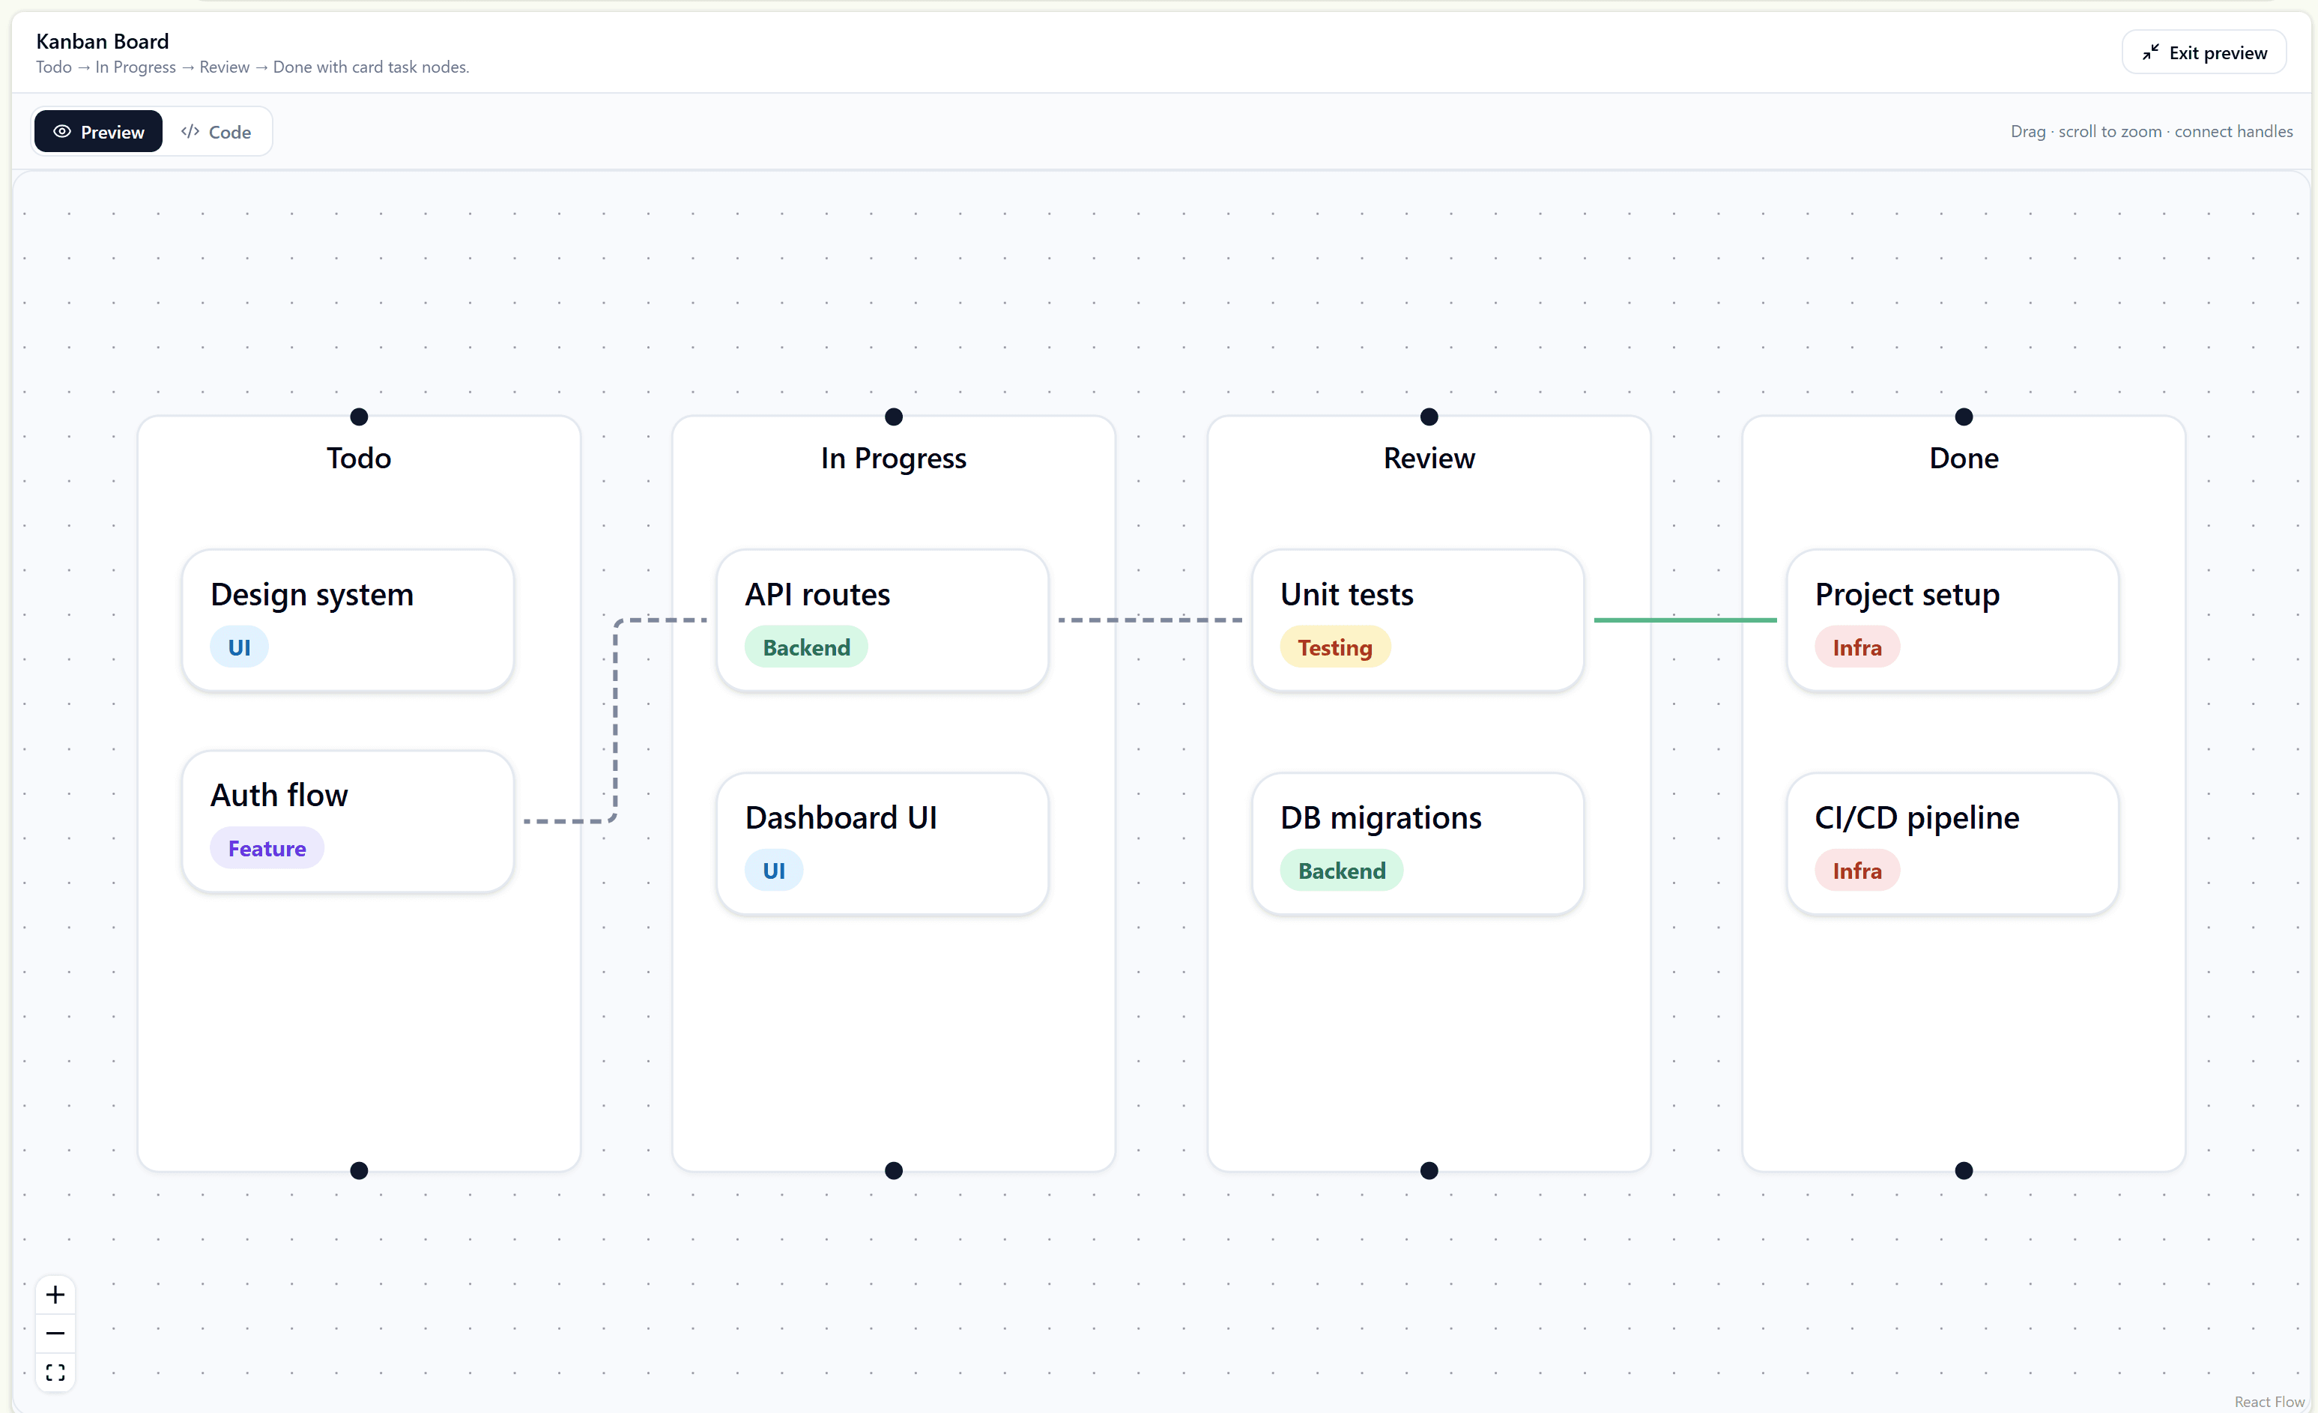
Task: Click the UI tag on Design system
Action: click(239, 647)
